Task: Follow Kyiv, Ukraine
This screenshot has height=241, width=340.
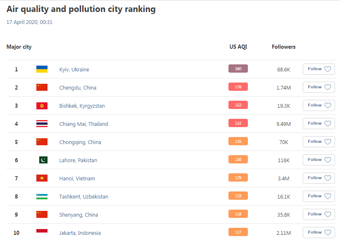Action: [319, 69]
